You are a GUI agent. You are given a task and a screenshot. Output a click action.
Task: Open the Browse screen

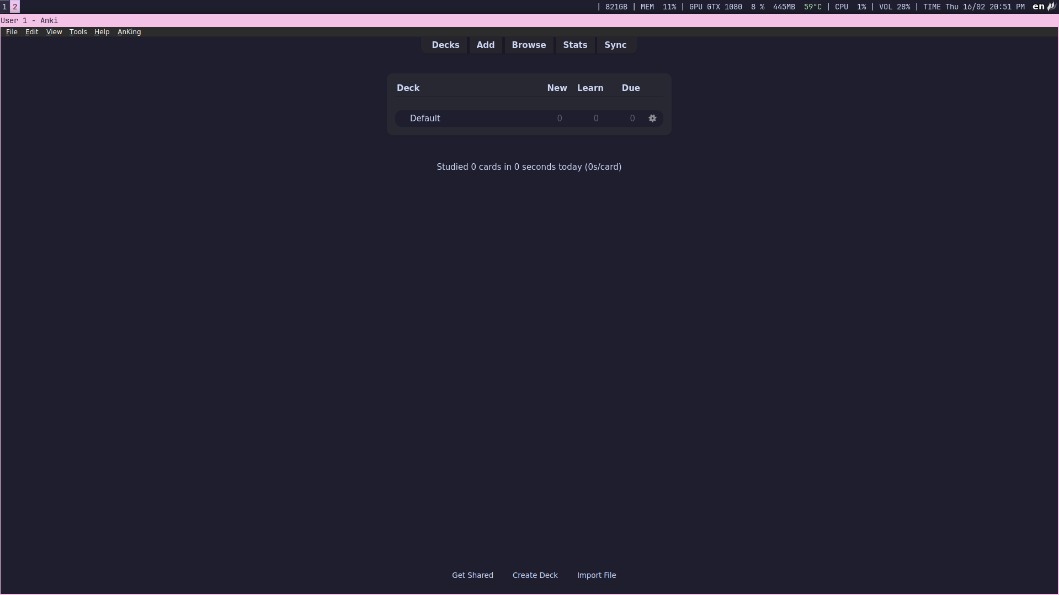tap(528, 45)
